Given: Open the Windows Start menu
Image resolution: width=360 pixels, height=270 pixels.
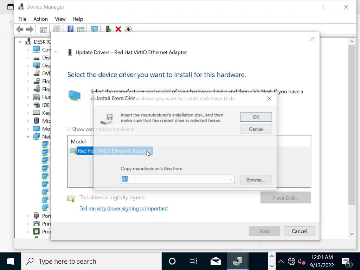Looking at the screenshot, I should click(11, 261).
